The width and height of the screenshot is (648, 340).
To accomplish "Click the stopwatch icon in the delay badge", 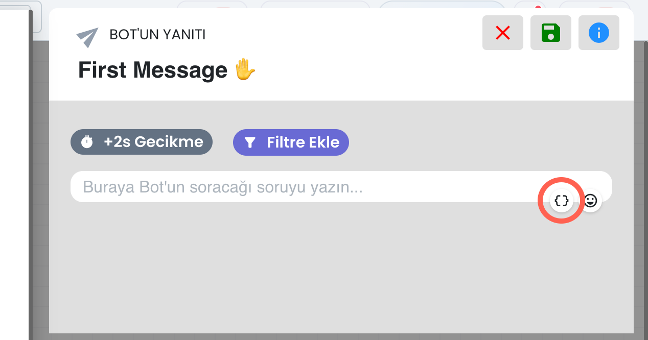I will pos(87,142).
